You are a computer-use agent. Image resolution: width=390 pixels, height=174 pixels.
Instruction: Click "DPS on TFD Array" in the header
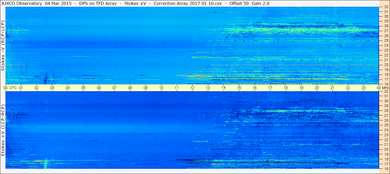pyautogui.click(x=98, y=4)
